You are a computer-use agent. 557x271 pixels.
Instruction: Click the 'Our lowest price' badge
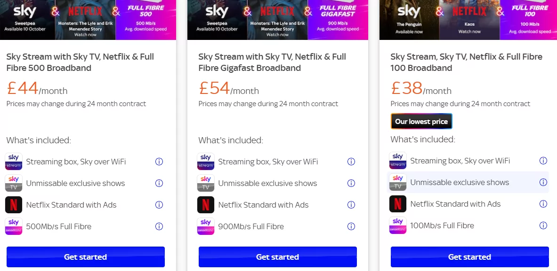(x=421, y=122)
